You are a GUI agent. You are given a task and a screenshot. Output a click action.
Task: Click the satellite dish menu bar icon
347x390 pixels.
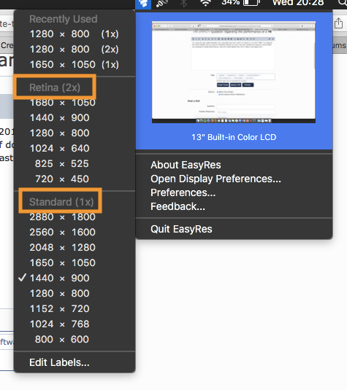(x=161, y=3)
